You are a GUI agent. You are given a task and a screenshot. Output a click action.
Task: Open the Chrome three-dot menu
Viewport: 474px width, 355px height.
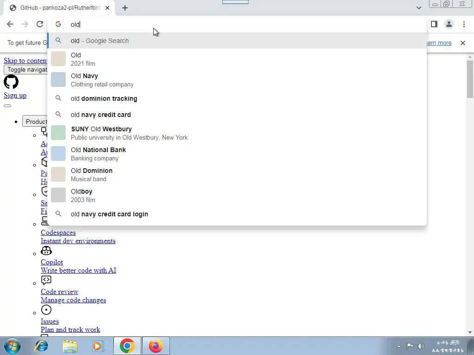pyautogui.click(x=464, y=24)
